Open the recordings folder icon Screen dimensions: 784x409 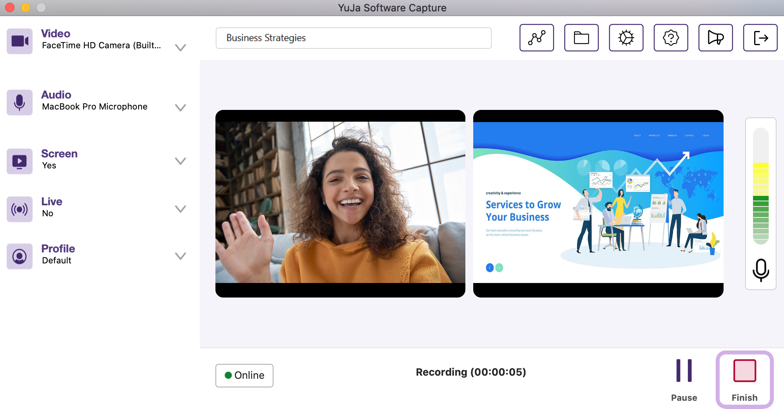pos(581,38)
